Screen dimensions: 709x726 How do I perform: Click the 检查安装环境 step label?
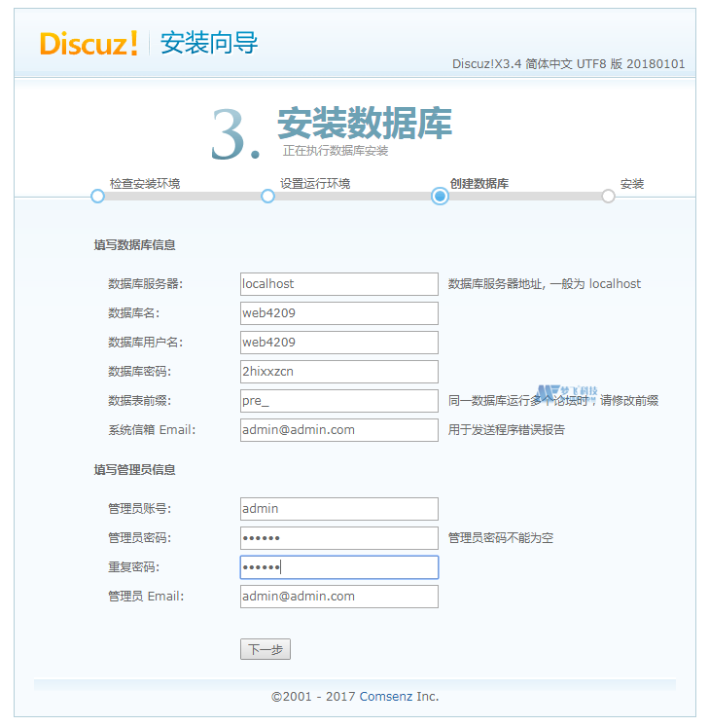(x=145, y=184)
